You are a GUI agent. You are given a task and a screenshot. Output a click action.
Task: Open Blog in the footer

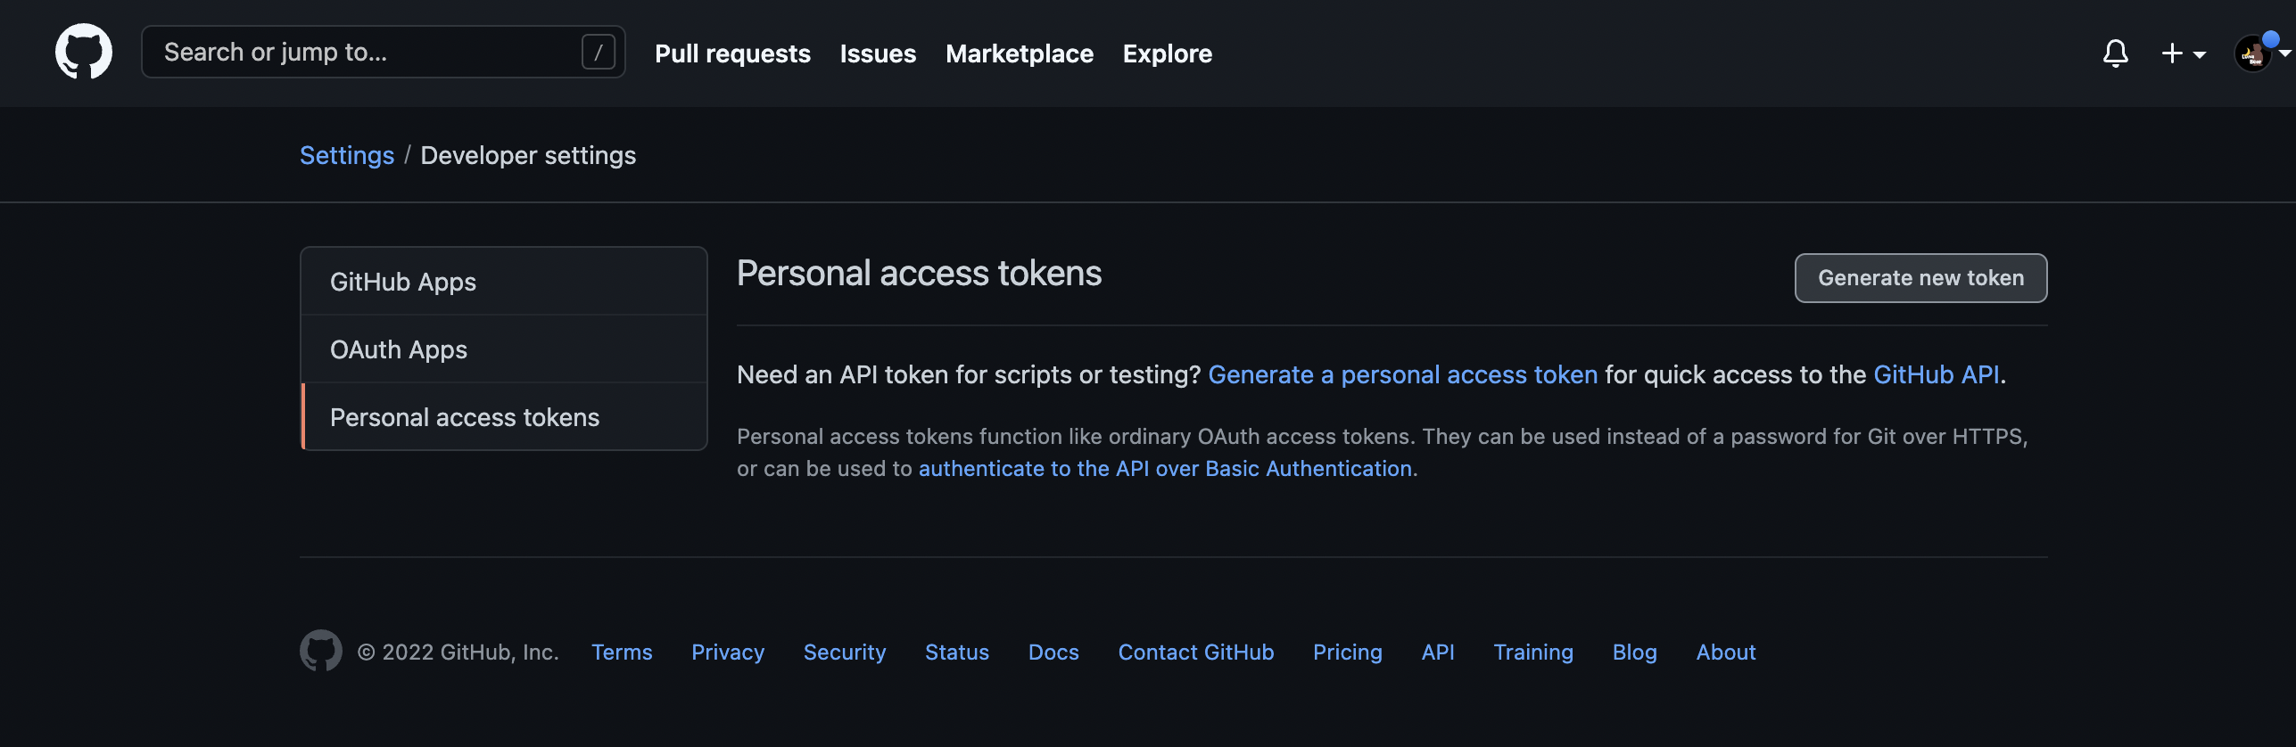click(x=1634, y=653)
